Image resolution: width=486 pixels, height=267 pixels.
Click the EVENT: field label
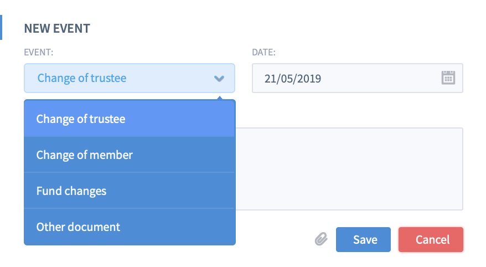(x=39, y=52)
